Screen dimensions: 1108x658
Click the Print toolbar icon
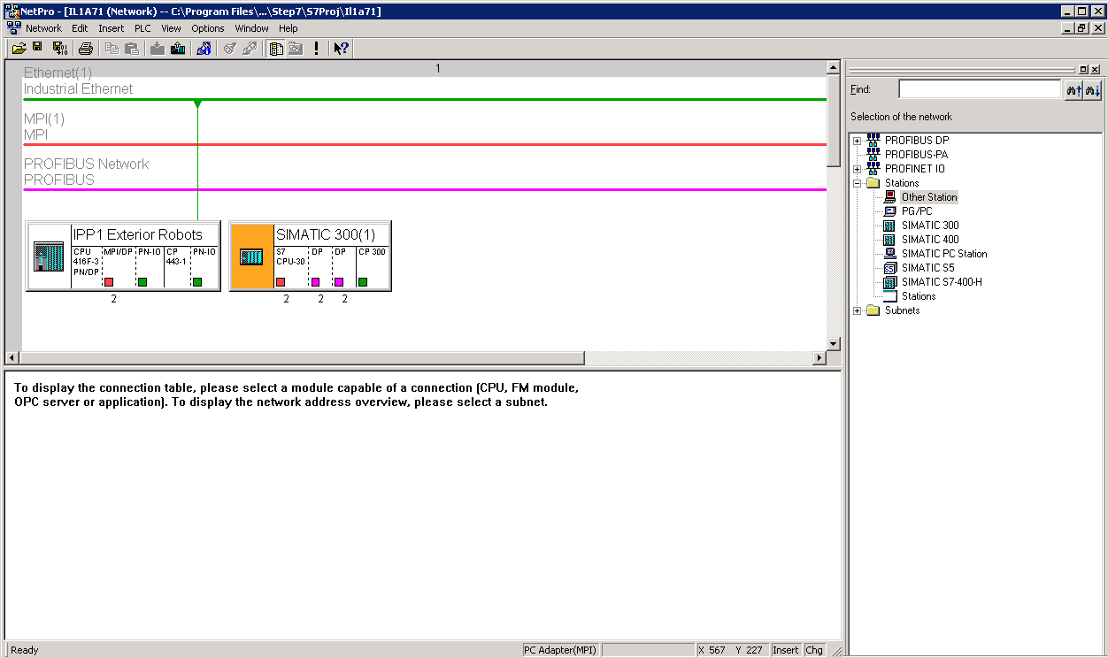click(x=85, y=49)
